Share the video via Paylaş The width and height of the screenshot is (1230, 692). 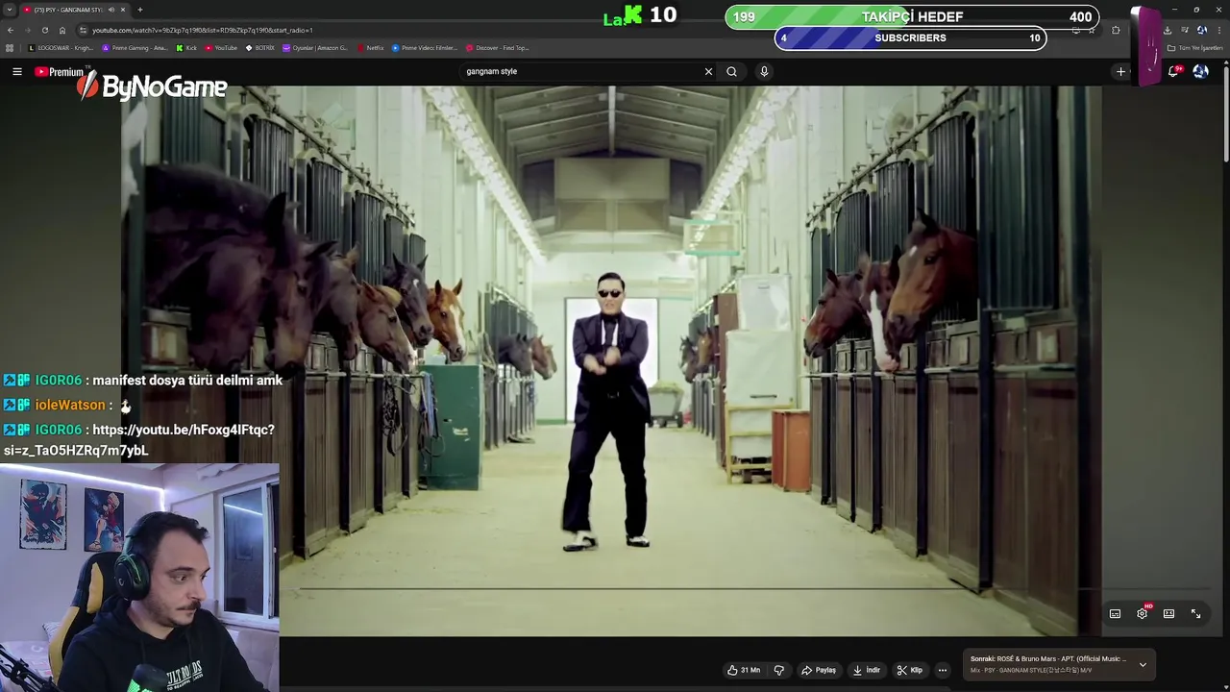819,670
